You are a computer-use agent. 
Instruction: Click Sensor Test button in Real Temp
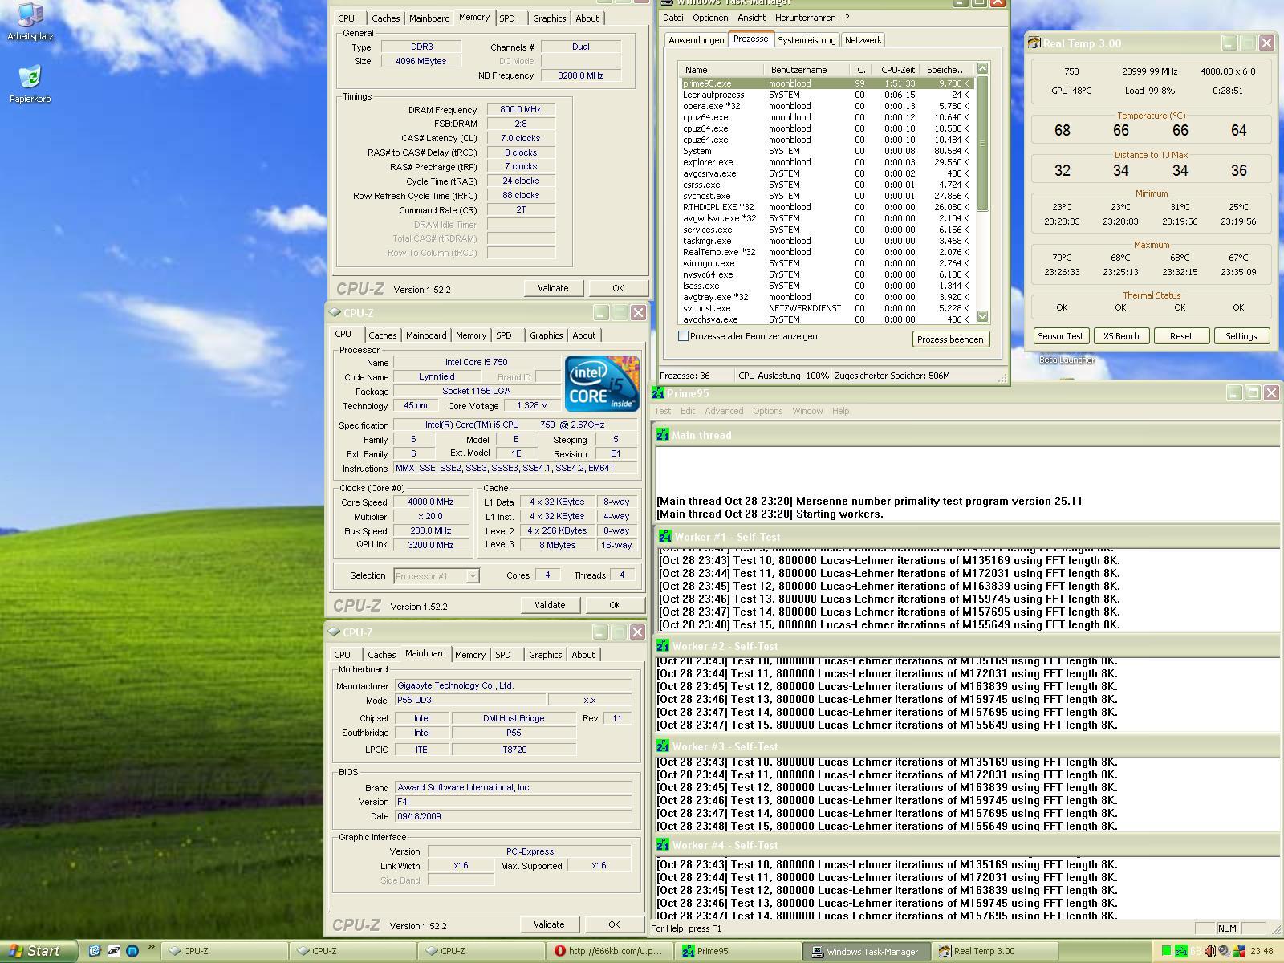[1060, 336]
